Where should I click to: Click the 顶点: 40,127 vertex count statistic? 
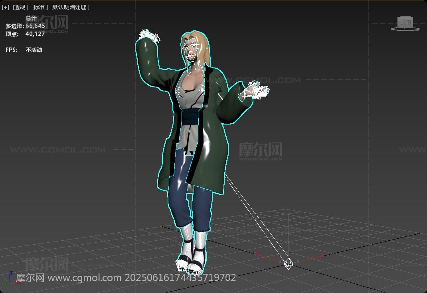(25, 34)
